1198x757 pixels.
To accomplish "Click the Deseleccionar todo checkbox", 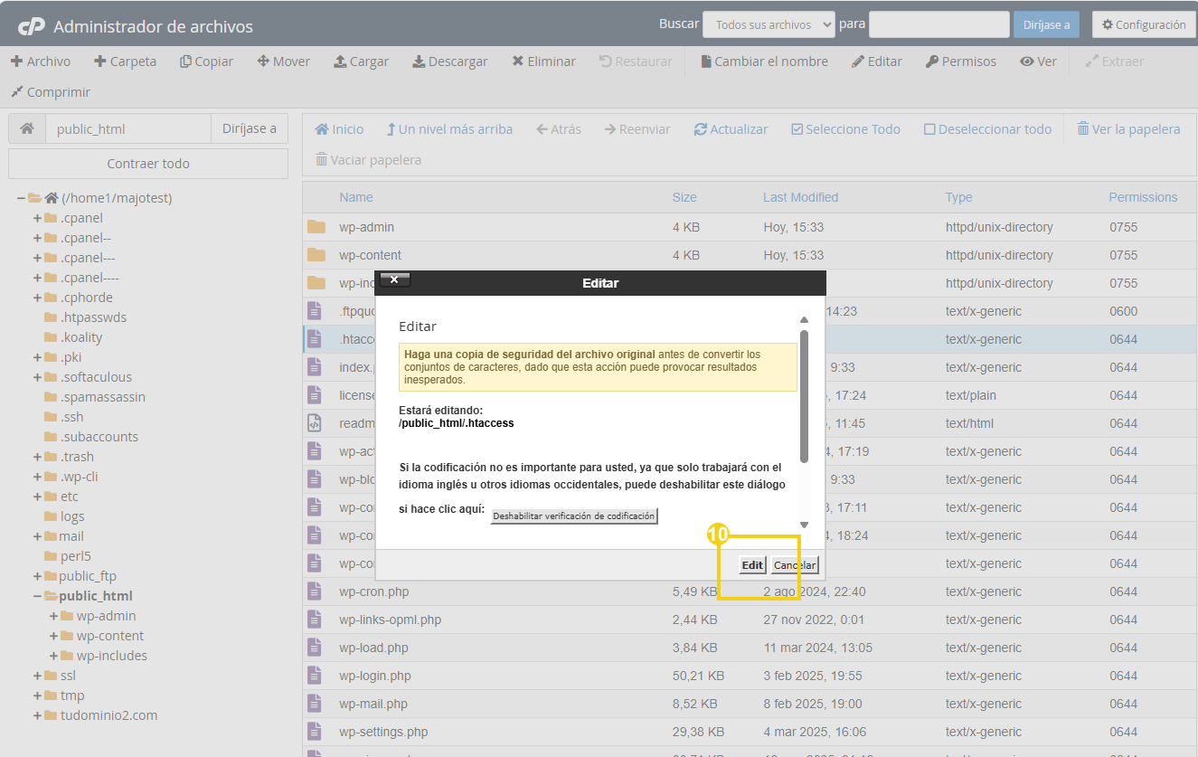I will point(929,129).
